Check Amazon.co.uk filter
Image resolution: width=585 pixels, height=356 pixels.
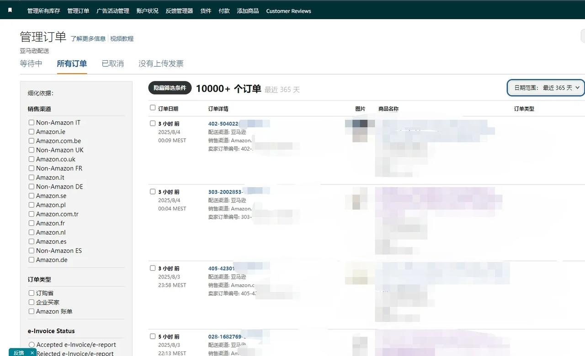pyautogui.click(x=32, y=159)
